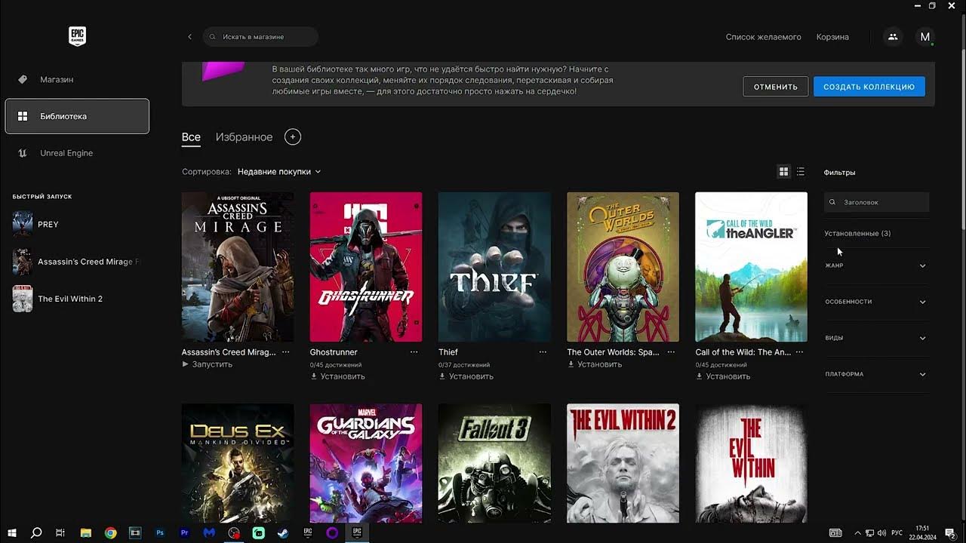Image resolution: width=966 pixels, height=543 pixels.
Task: Open the Thief cover art
Action: [494, 267]
